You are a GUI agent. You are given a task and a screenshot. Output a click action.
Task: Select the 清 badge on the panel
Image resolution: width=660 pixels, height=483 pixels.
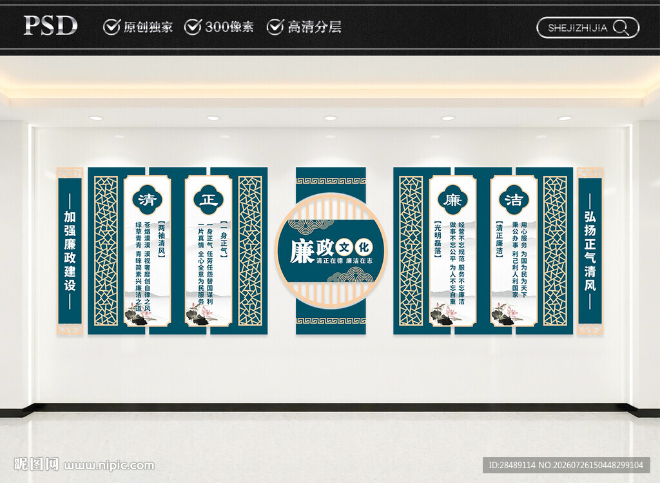coord(148,200)
